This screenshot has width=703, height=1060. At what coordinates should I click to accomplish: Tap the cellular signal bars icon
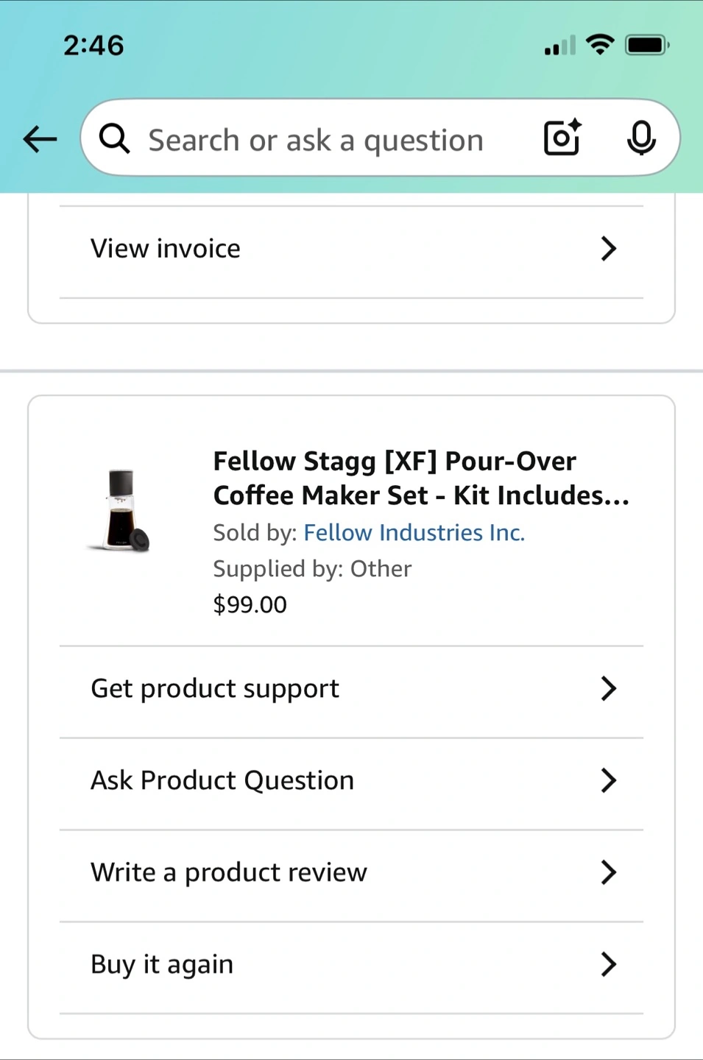click(560, 46)
